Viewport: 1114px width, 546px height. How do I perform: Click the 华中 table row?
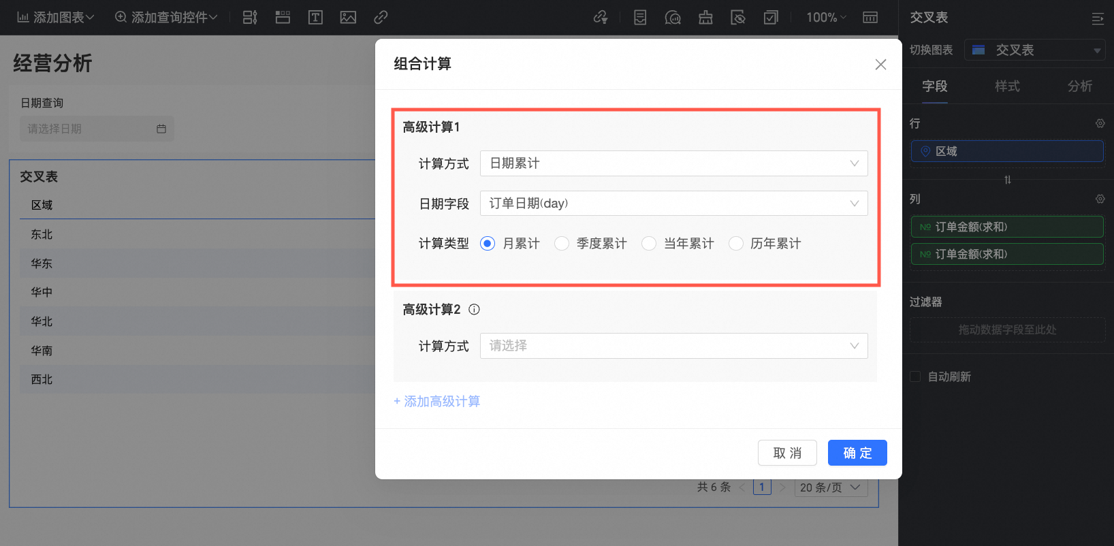(197, 292)
